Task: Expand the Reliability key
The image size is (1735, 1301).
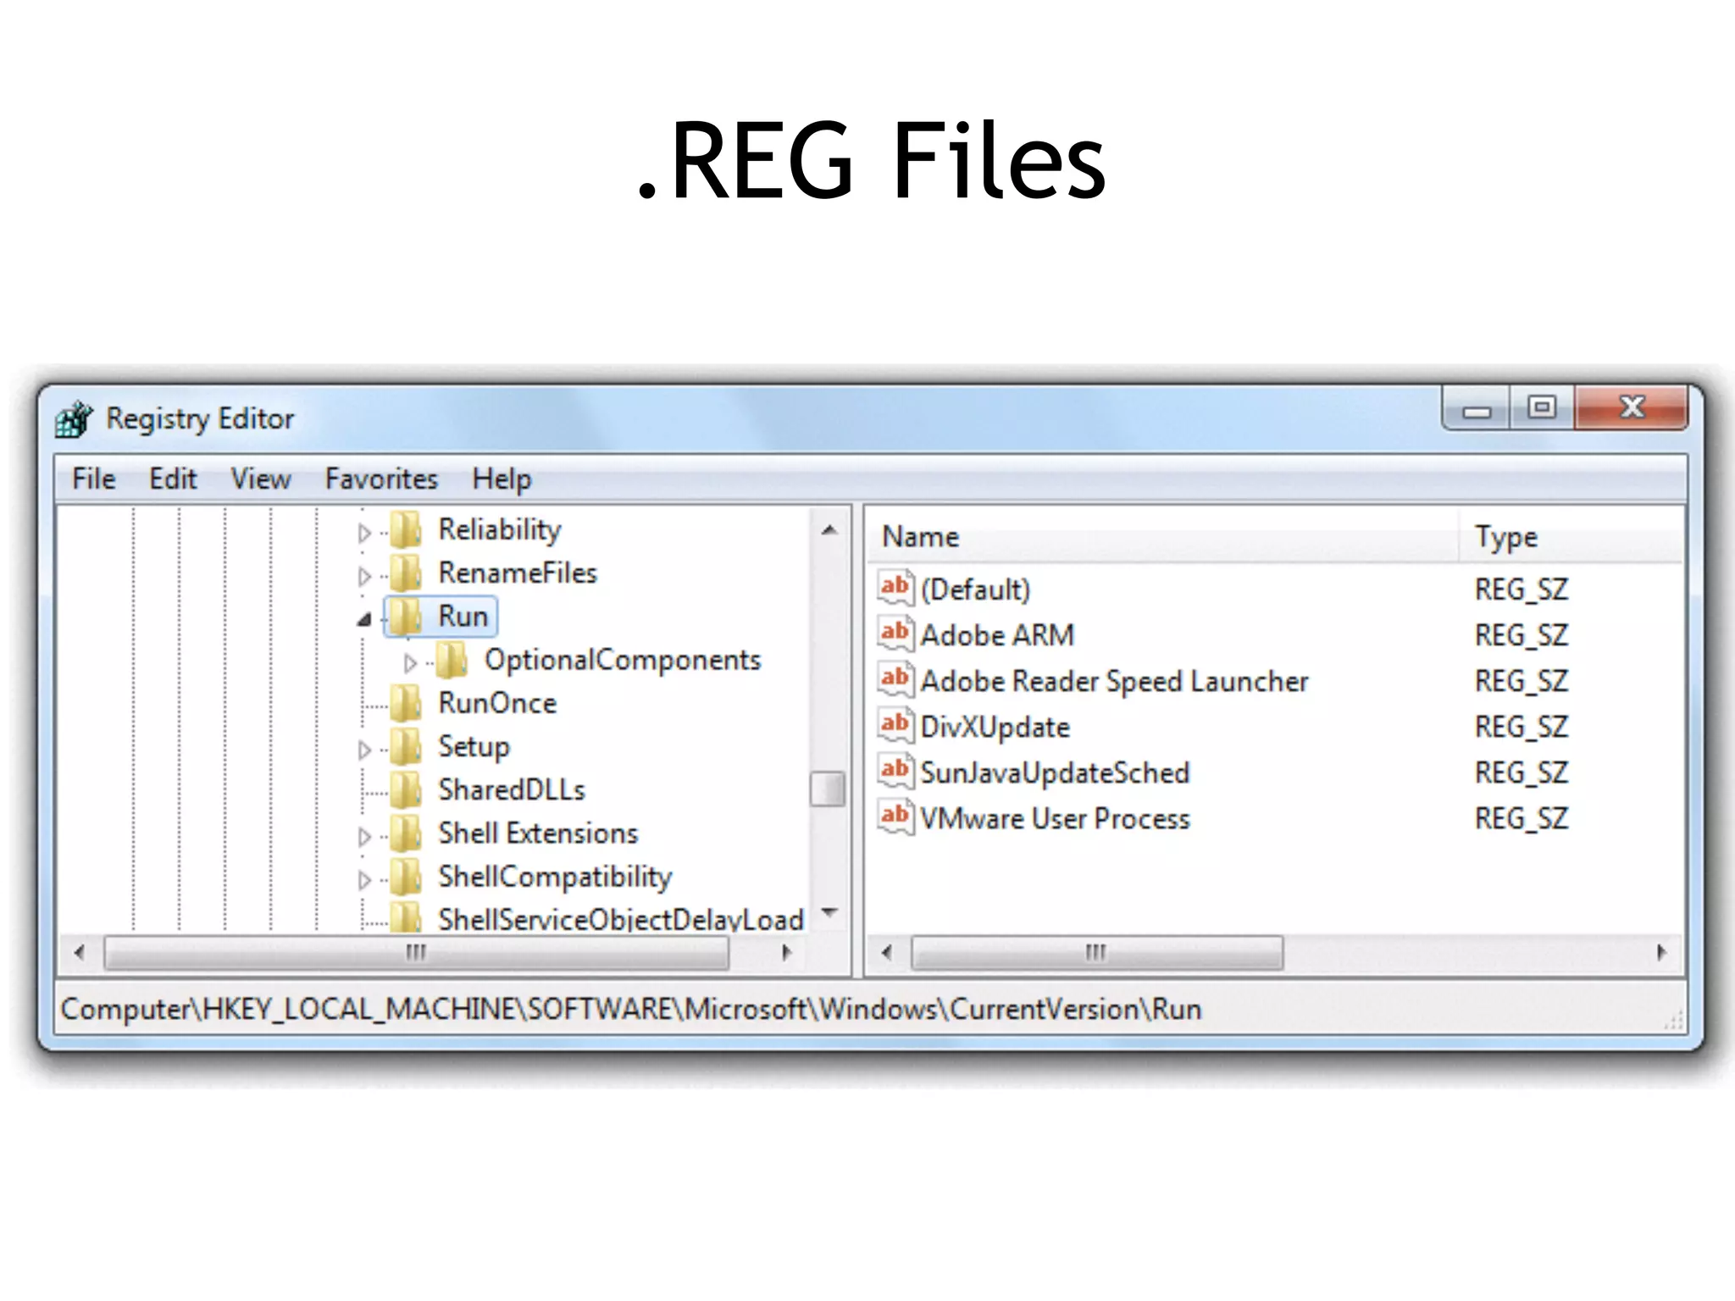Action: point(364,533)
